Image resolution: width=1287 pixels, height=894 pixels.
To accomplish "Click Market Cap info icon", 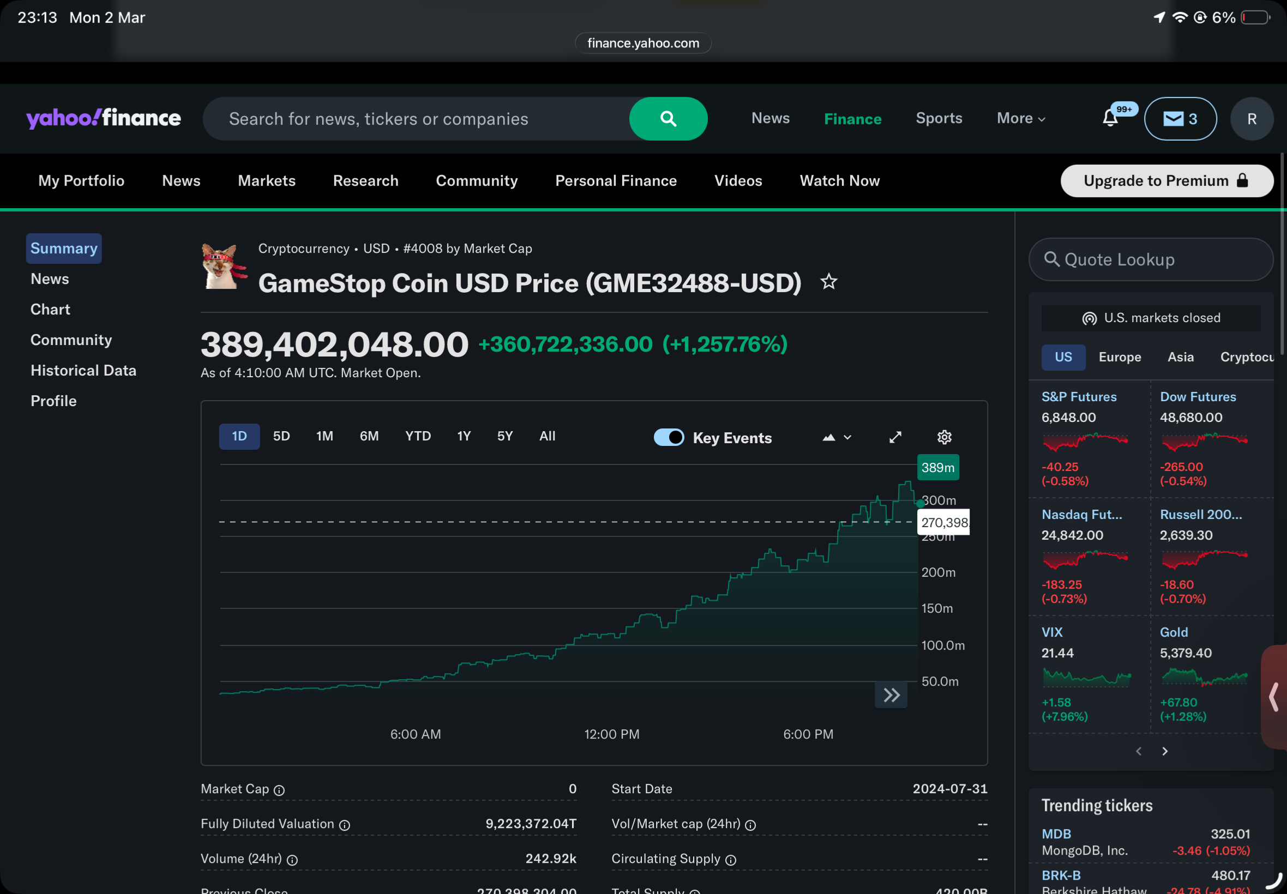I will [279, 790].
